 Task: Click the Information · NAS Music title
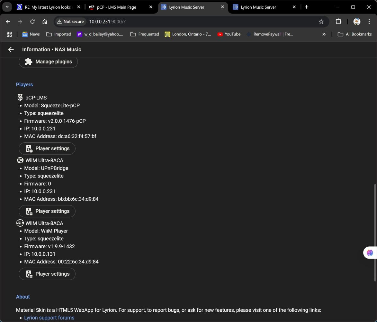pos(52,49)
